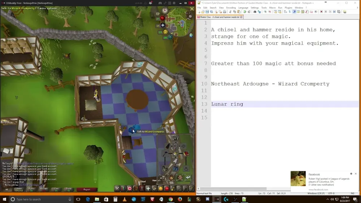
Task: Click Notepad++ play macro icon
Action: [x=330, y=12]
